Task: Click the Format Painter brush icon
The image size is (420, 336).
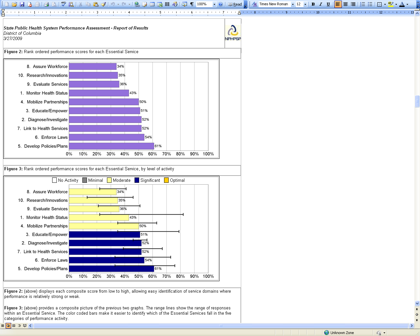Action: click(x=103, y=4)
